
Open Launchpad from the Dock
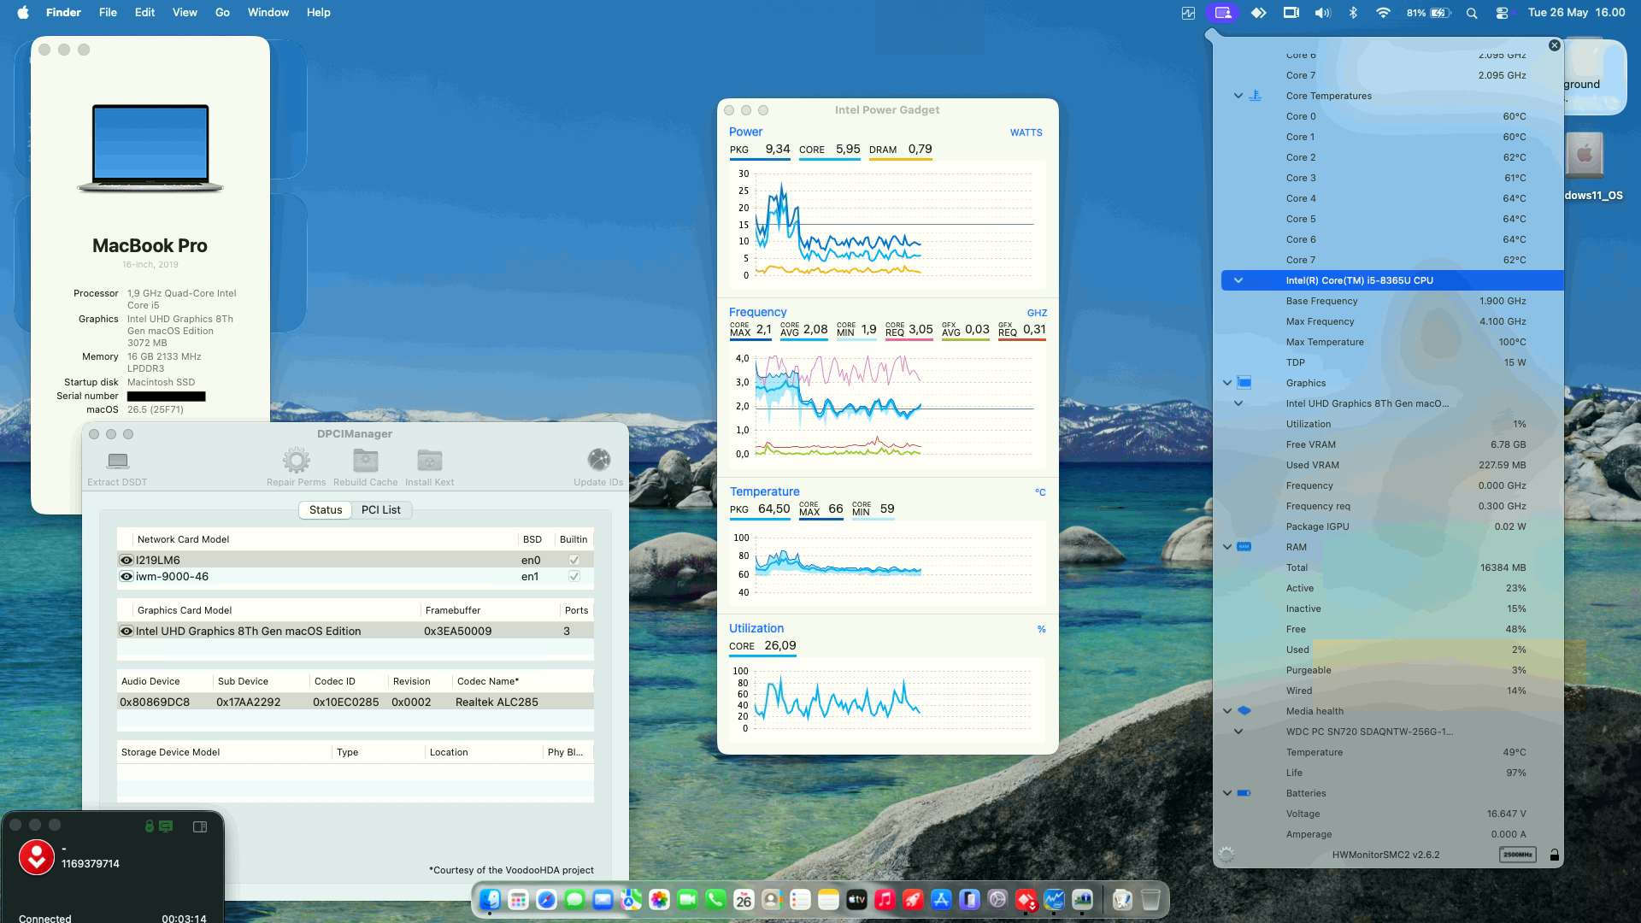(518, 900)
